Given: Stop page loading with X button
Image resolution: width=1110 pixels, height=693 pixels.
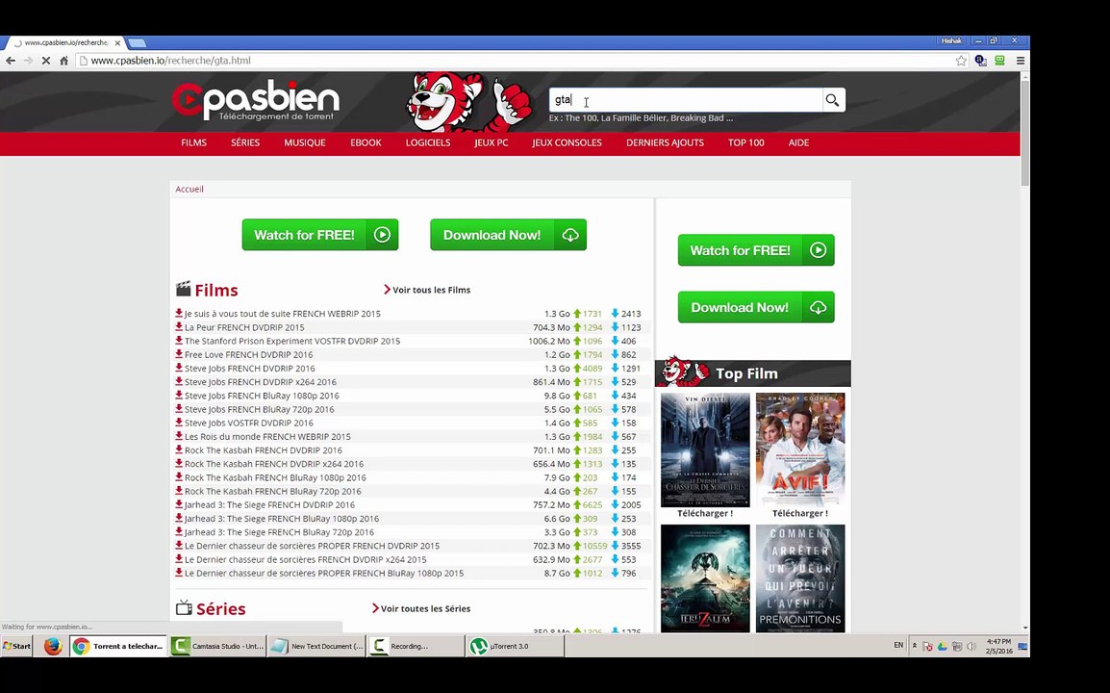Looking at the screenshot, I should (x=46, y=61).
